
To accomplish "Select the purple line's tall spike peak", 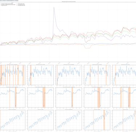I will point(54,8).
